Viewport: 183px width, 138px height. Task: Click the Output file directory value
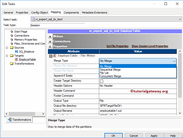click(138, 106)
